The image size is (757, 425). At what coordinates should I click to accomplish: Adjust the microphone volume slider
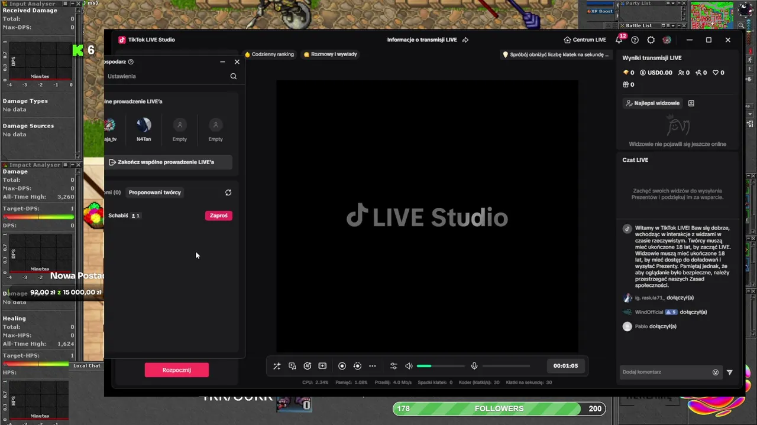click(x=506, y=366)
